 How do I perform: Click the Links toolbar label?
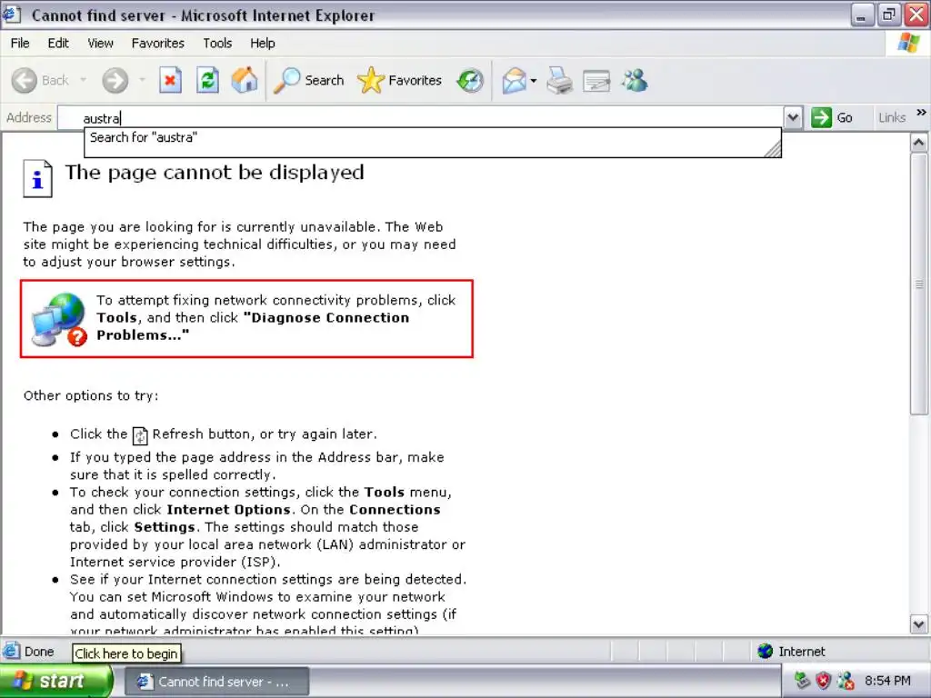coord(892,117)
